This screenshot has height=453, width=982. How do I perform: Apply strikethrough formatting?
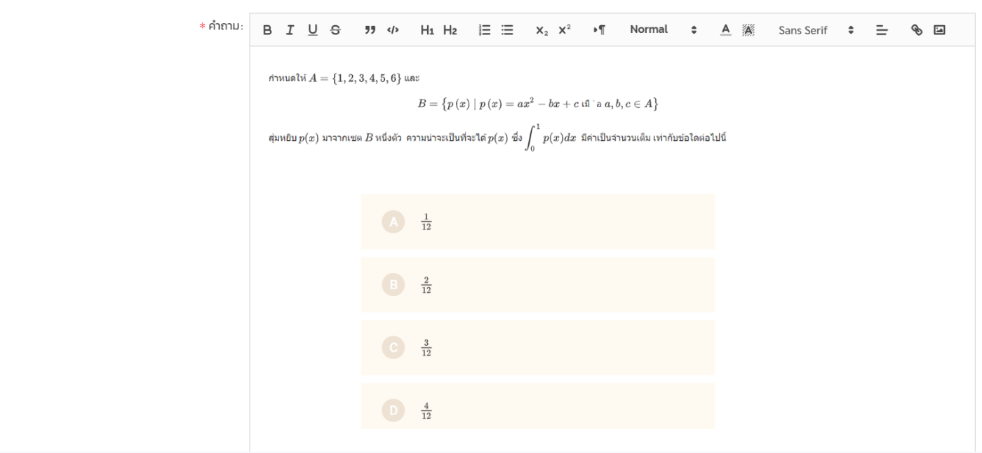pos(335,30)
